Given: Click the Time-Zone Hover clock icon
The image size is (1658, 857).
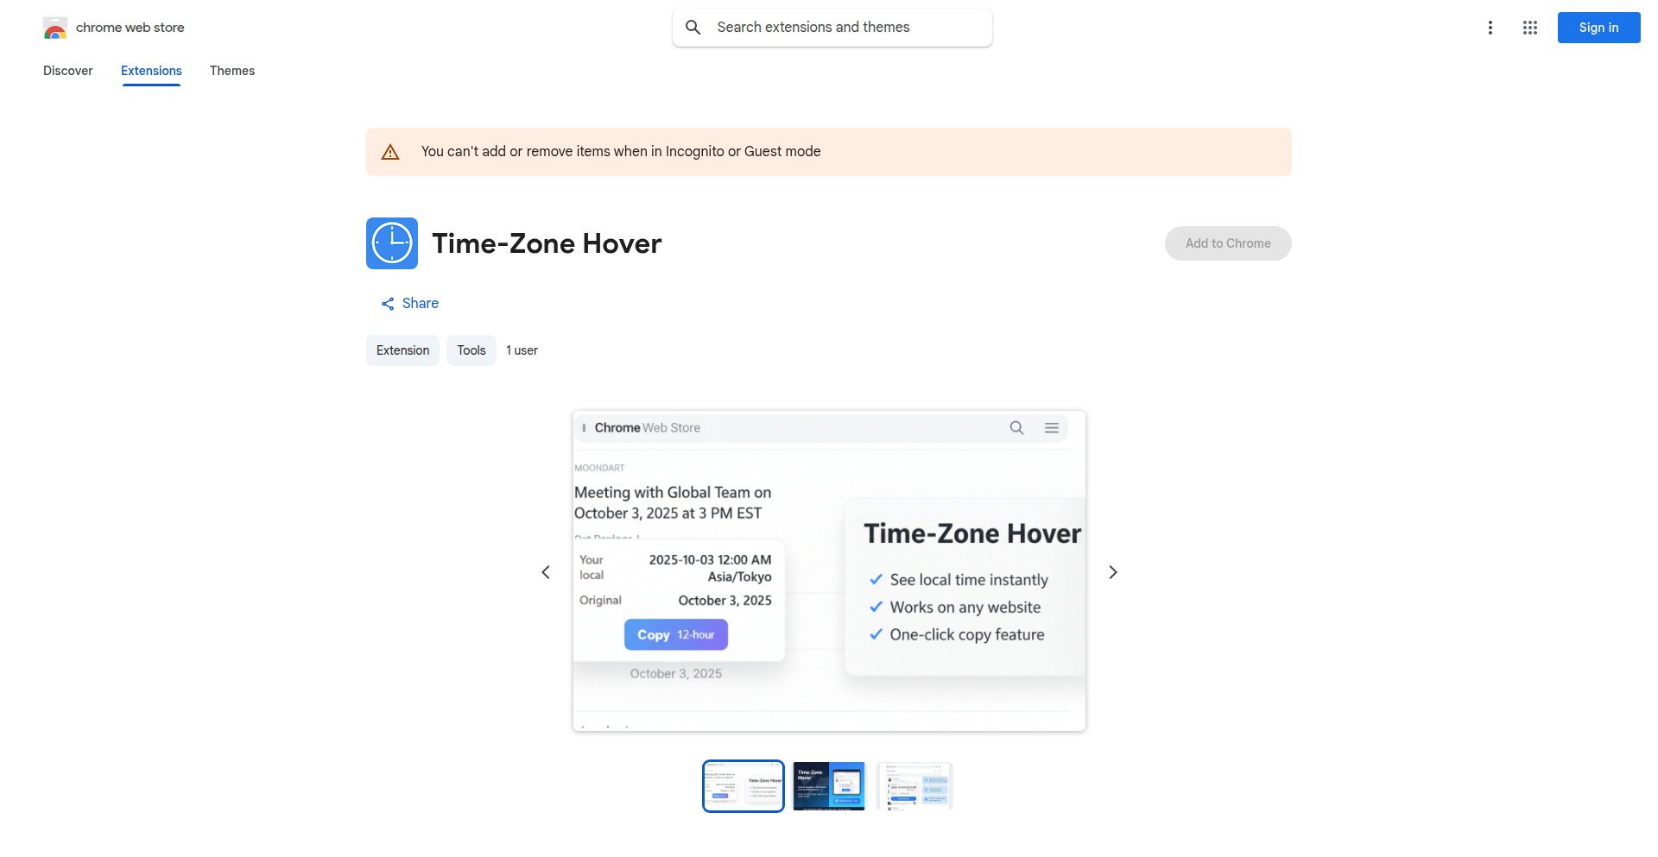Looking at the screenshot, I should coord(392,243).
